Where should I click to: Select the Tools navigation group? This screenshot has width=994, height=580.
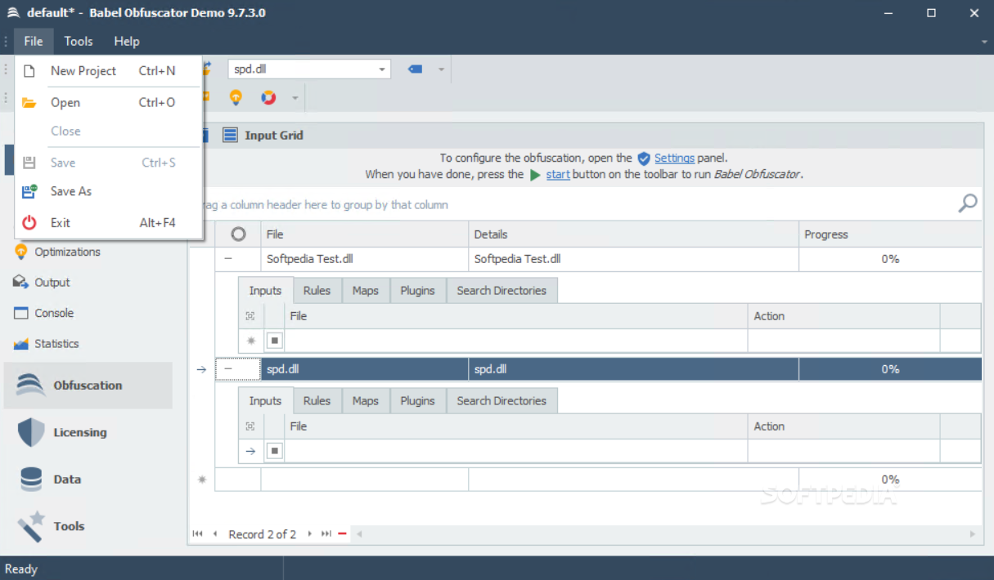88,526
